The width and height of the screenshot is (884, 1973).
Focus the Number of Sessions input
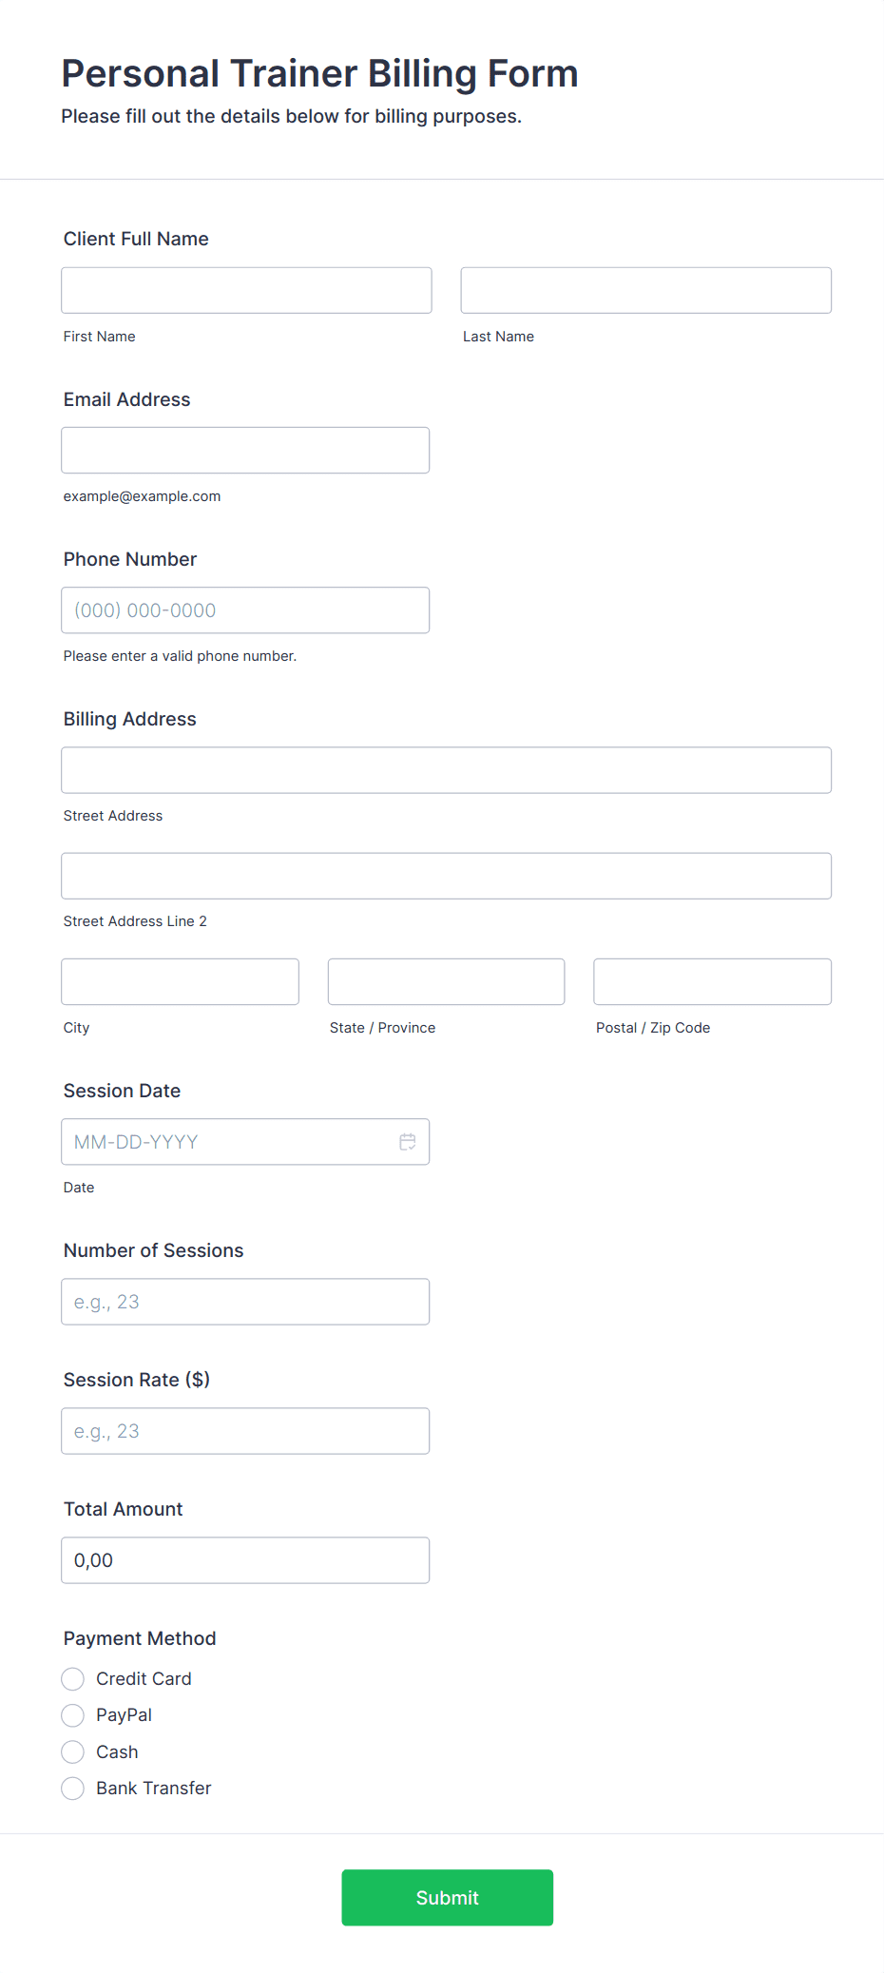point(245,1301)
